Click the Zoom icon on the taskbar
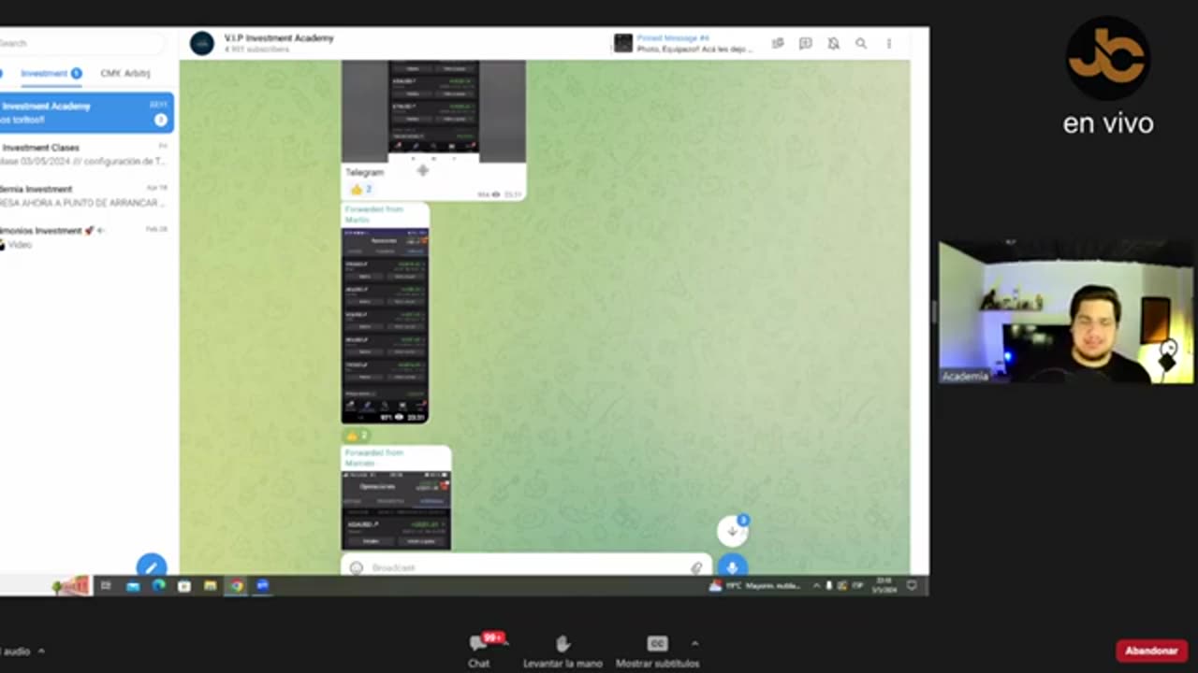This screenshot has width=1198, height=673. coord(263,585)
